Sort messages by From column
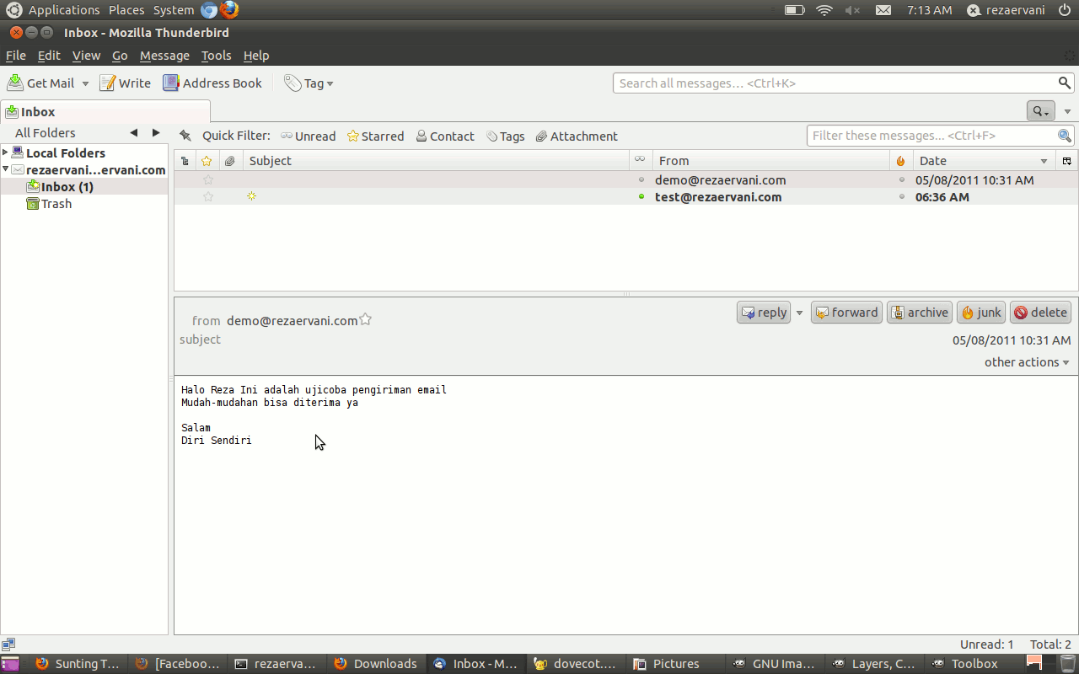The image size is (1079, 674). point(770,161)
